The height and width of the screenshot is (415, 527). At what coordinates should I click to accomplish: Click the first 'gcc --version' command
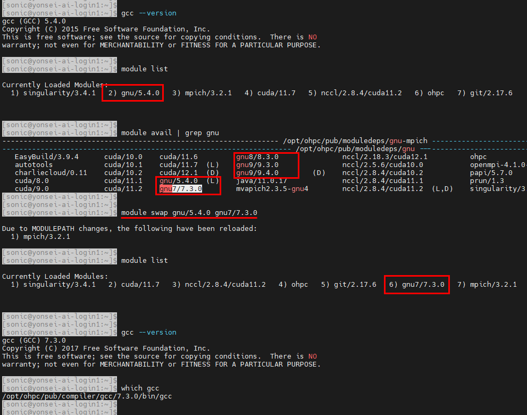[148, 13]
